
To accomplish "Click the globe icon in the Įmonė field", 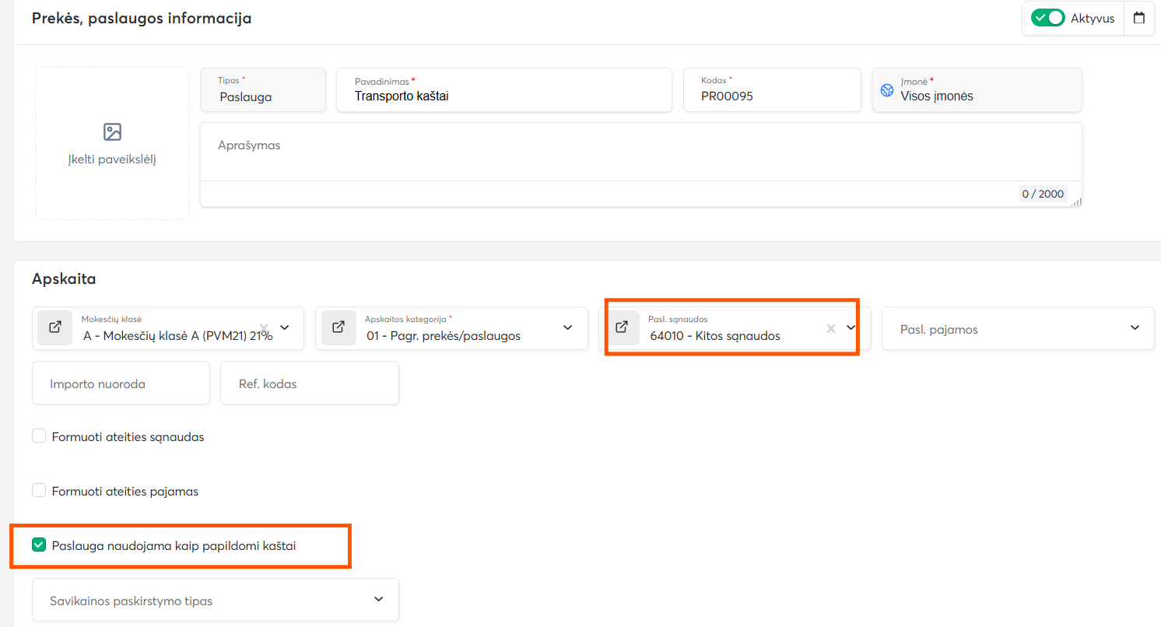I will pos(887,91).
